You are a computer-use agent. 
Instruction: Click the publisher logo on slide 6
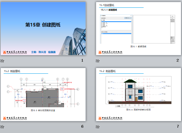click(15, 118)
